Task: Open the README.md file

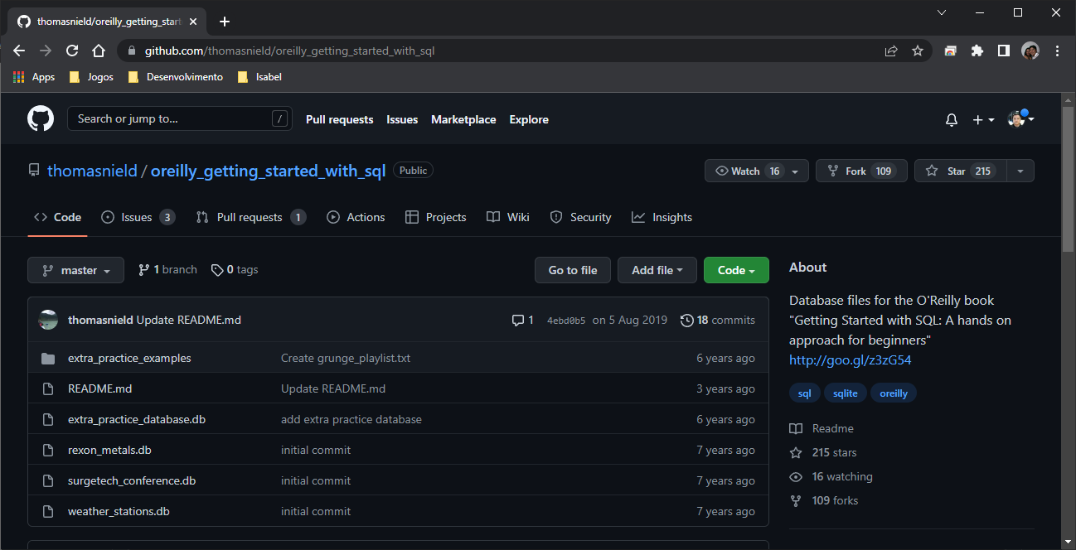Action: click(99, 388)
